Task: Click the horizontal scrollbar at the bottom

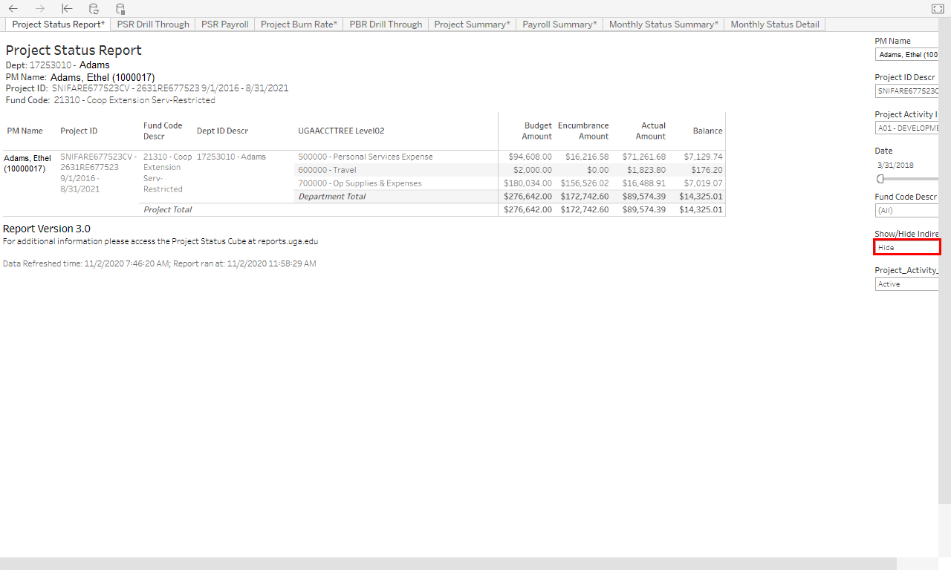Action: coord(448,563)
